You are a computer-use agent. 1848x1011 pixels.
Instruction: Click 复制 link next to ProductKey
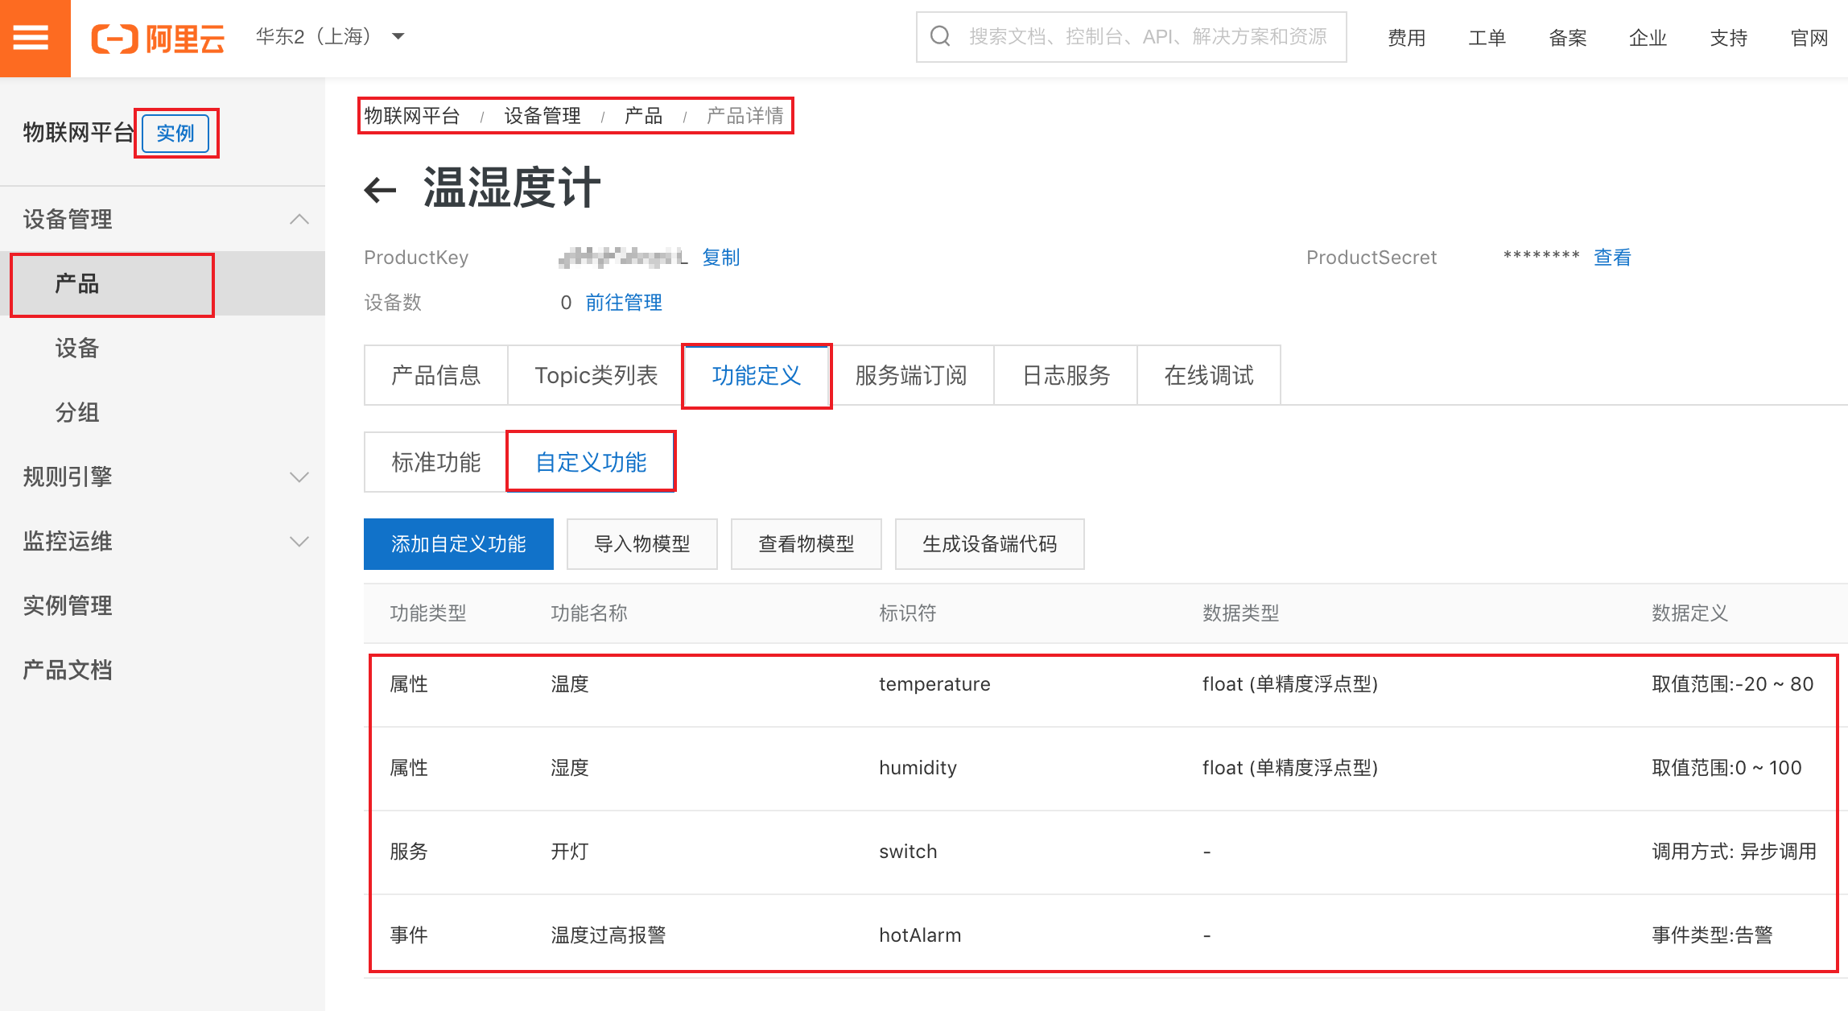point(720,258)
